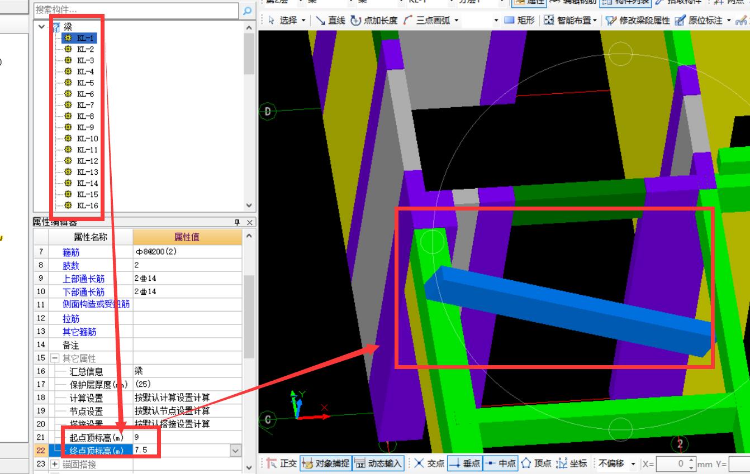The height and width of the screenshot is (474, 750).
Task: Toggle 垂点 perpendicular snap
Action: pos(464,463)
